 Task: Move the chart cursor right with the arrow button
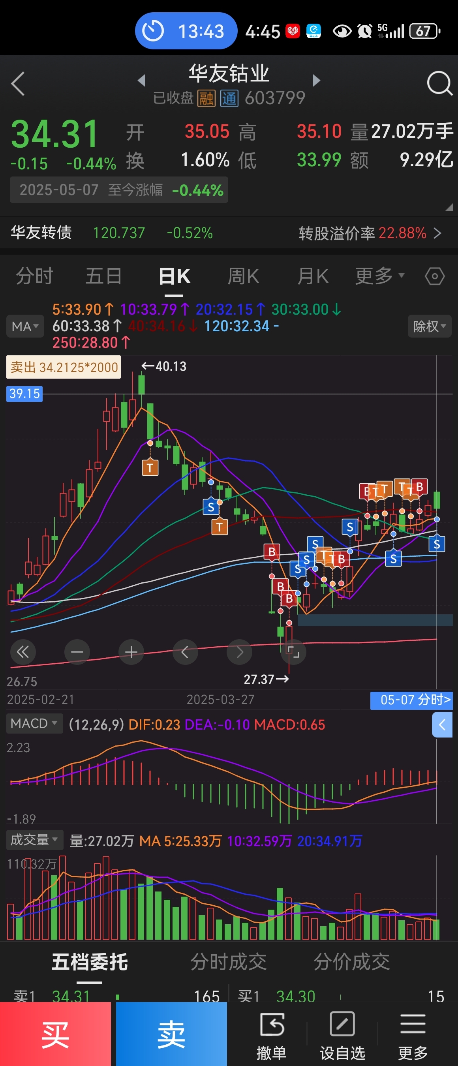239,652
